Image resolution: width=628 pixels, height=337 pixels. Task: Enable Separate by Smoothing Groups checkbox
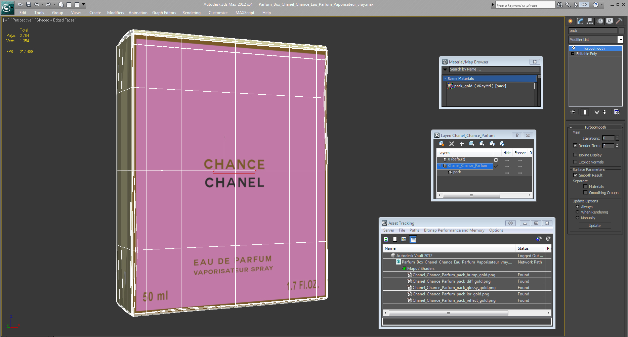[x=585, y=193]
